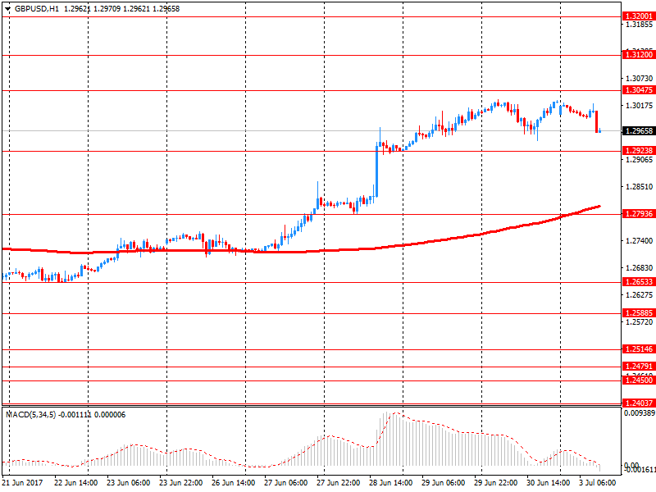Select the 1.31200 price level label
This screenshot has height=492, width=656.
click(x=639, y=55)
